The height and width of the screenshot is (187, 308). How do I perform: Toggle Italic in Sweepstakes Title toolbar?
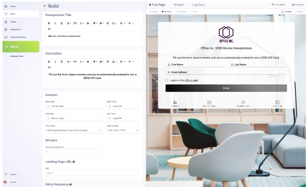(55, 23)
